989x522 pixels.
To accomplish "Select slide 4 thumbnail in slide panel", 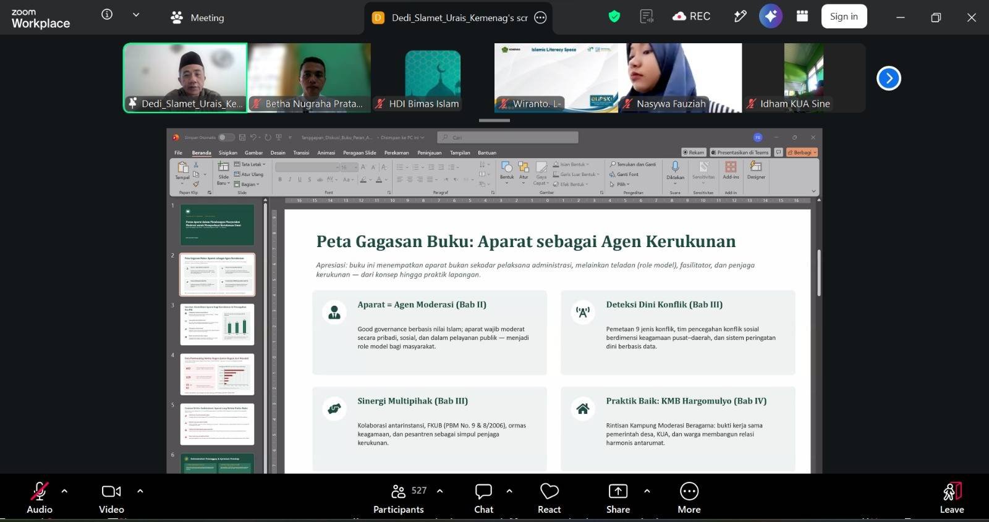I will pyautogui.click(x=217, y=374).
